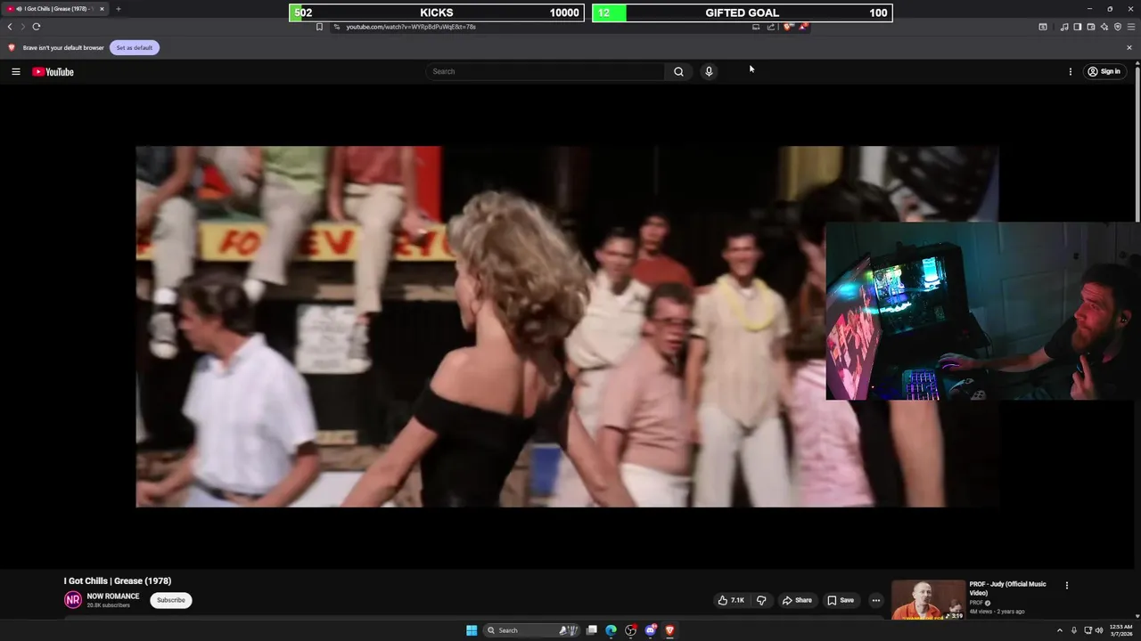This screenshot has height=641, width=1141.
Task: Open Brave Shields lion icon
Action: point(788,27)
